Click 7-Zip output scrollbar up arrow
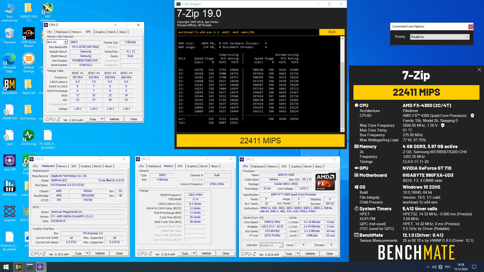 (342, 39)
